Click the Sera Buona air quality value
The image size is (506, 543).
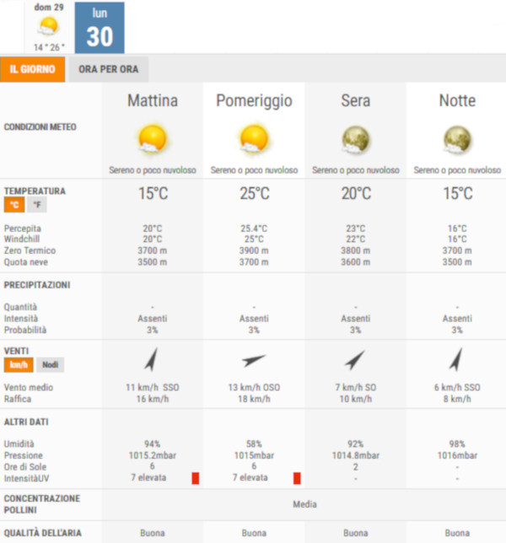355,533
